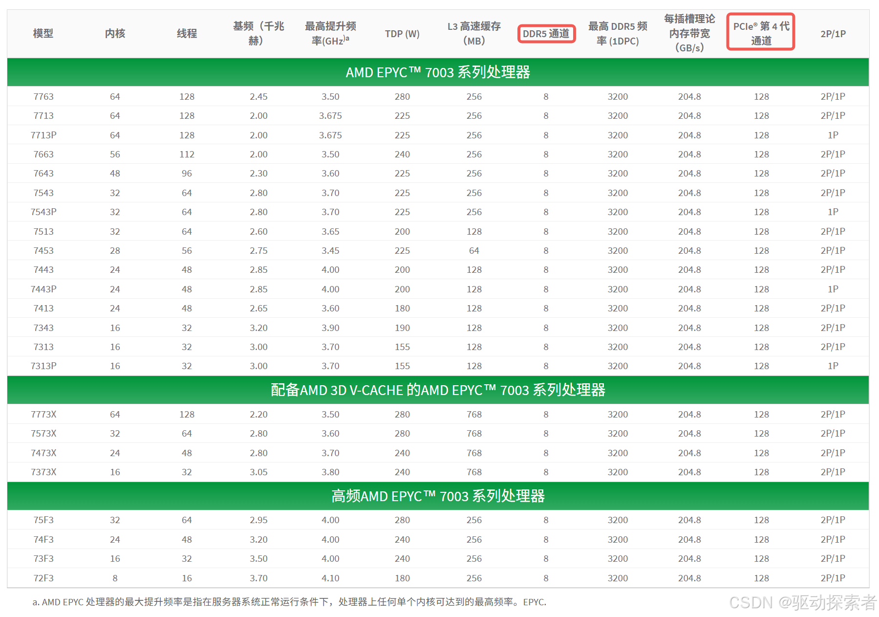Click model 72F3 cell
The image size is (879, 617).
coord(43,578)
